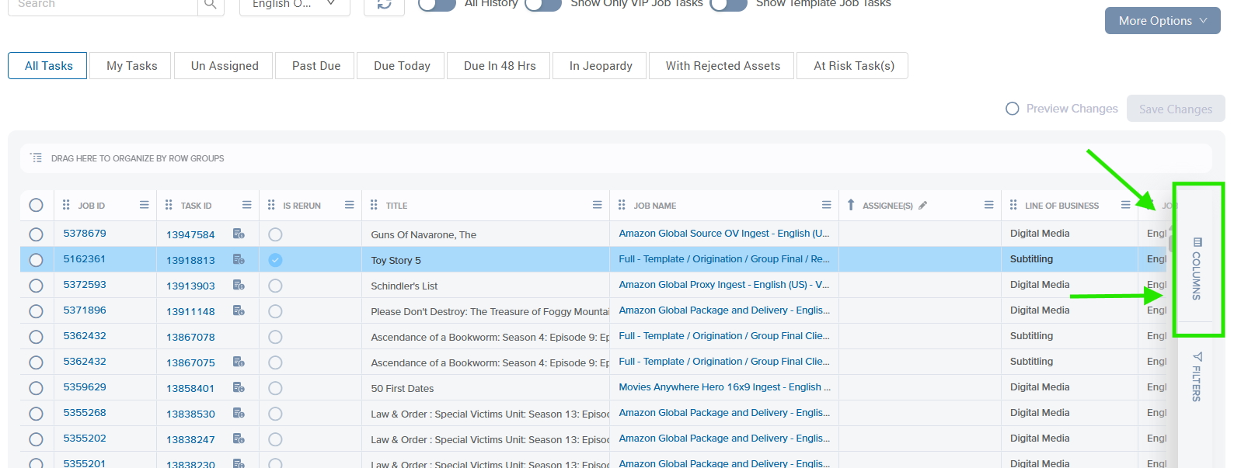Image resolution: width=1234 pixels, height=468 pixels.
Task: Check Is Rerun for Guns Of Navarone
Action: [x=275, y=234]
